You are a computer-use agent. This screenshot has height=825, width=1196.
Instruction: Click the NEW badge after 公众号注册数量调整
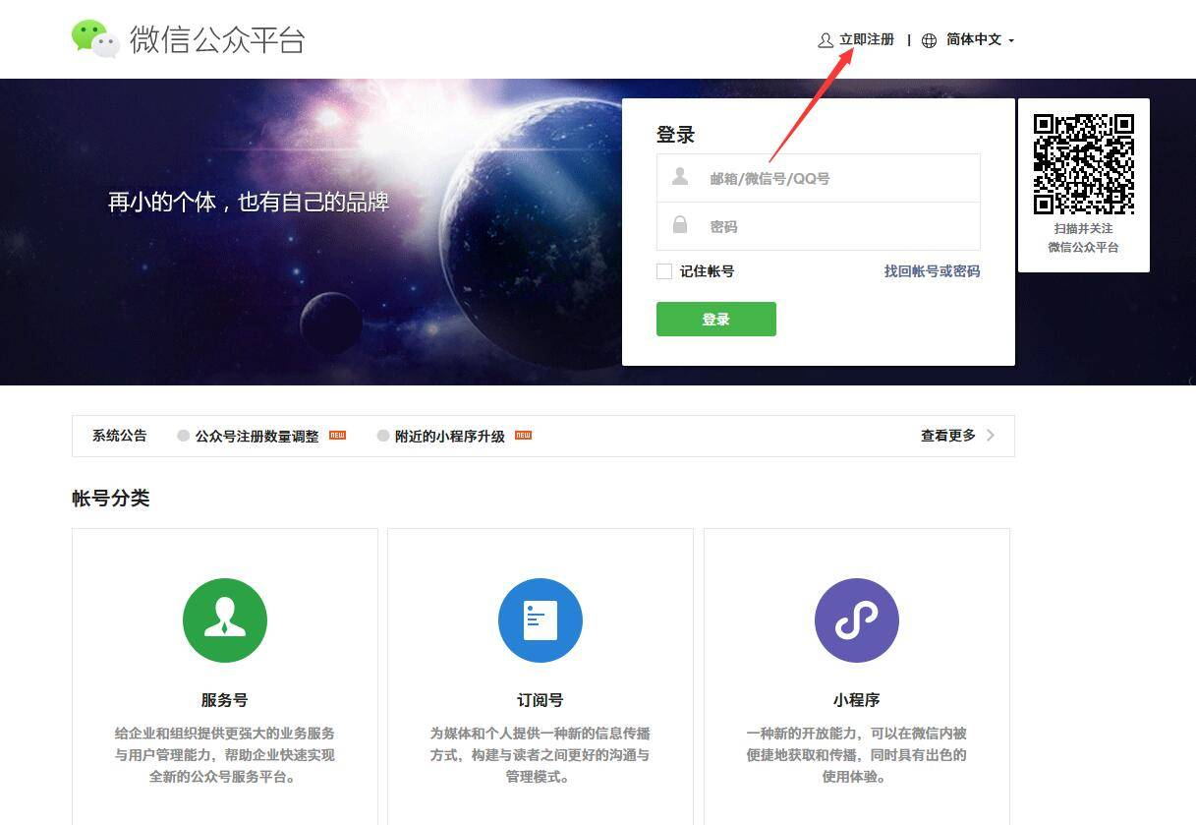[337, 435]
